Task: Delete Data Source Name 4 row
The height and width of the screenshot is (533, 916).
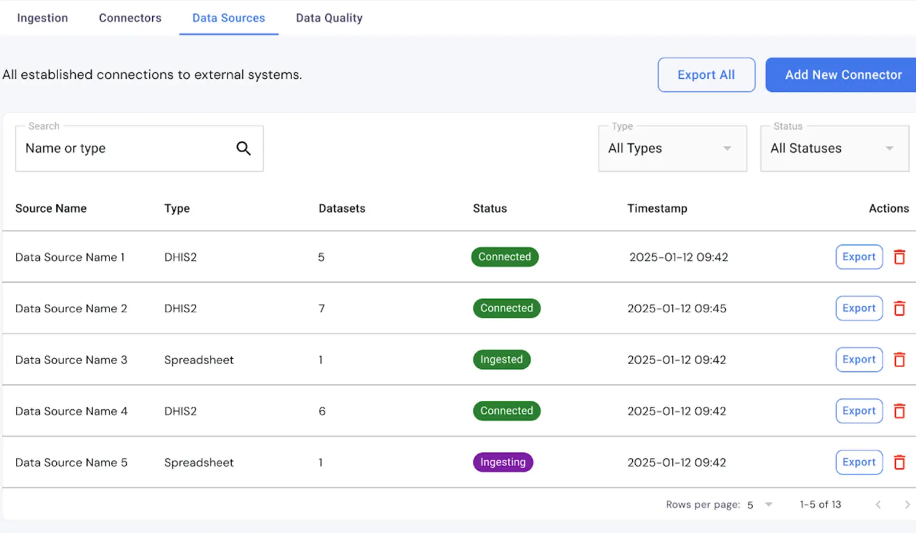Action: [899, 411]
